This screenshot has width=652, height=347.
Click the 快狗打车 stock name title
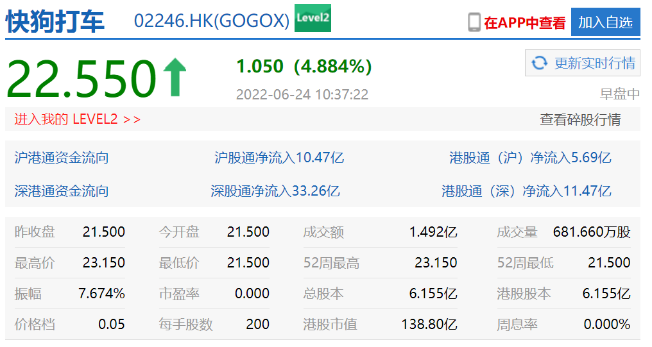55,21
